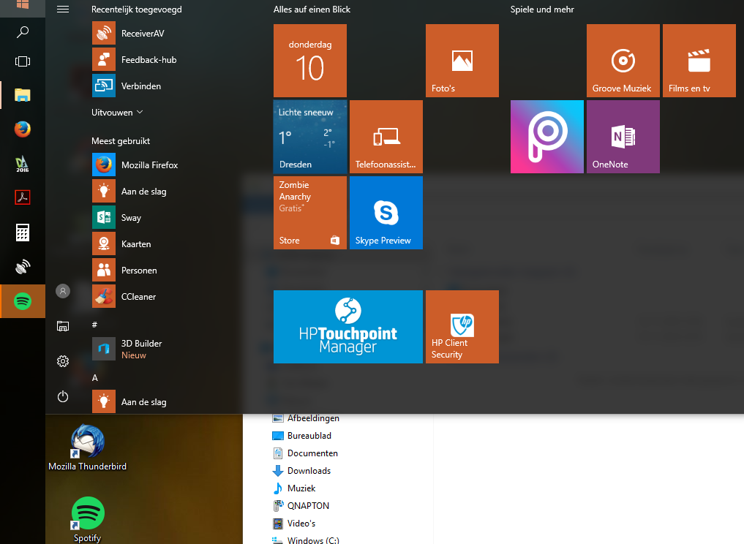Collapse the hamburger menu

coord(63,9)
